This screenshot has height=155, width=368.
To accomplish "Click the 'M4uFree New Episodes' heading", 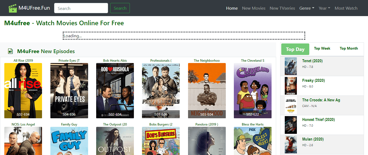I will (46, 51).
